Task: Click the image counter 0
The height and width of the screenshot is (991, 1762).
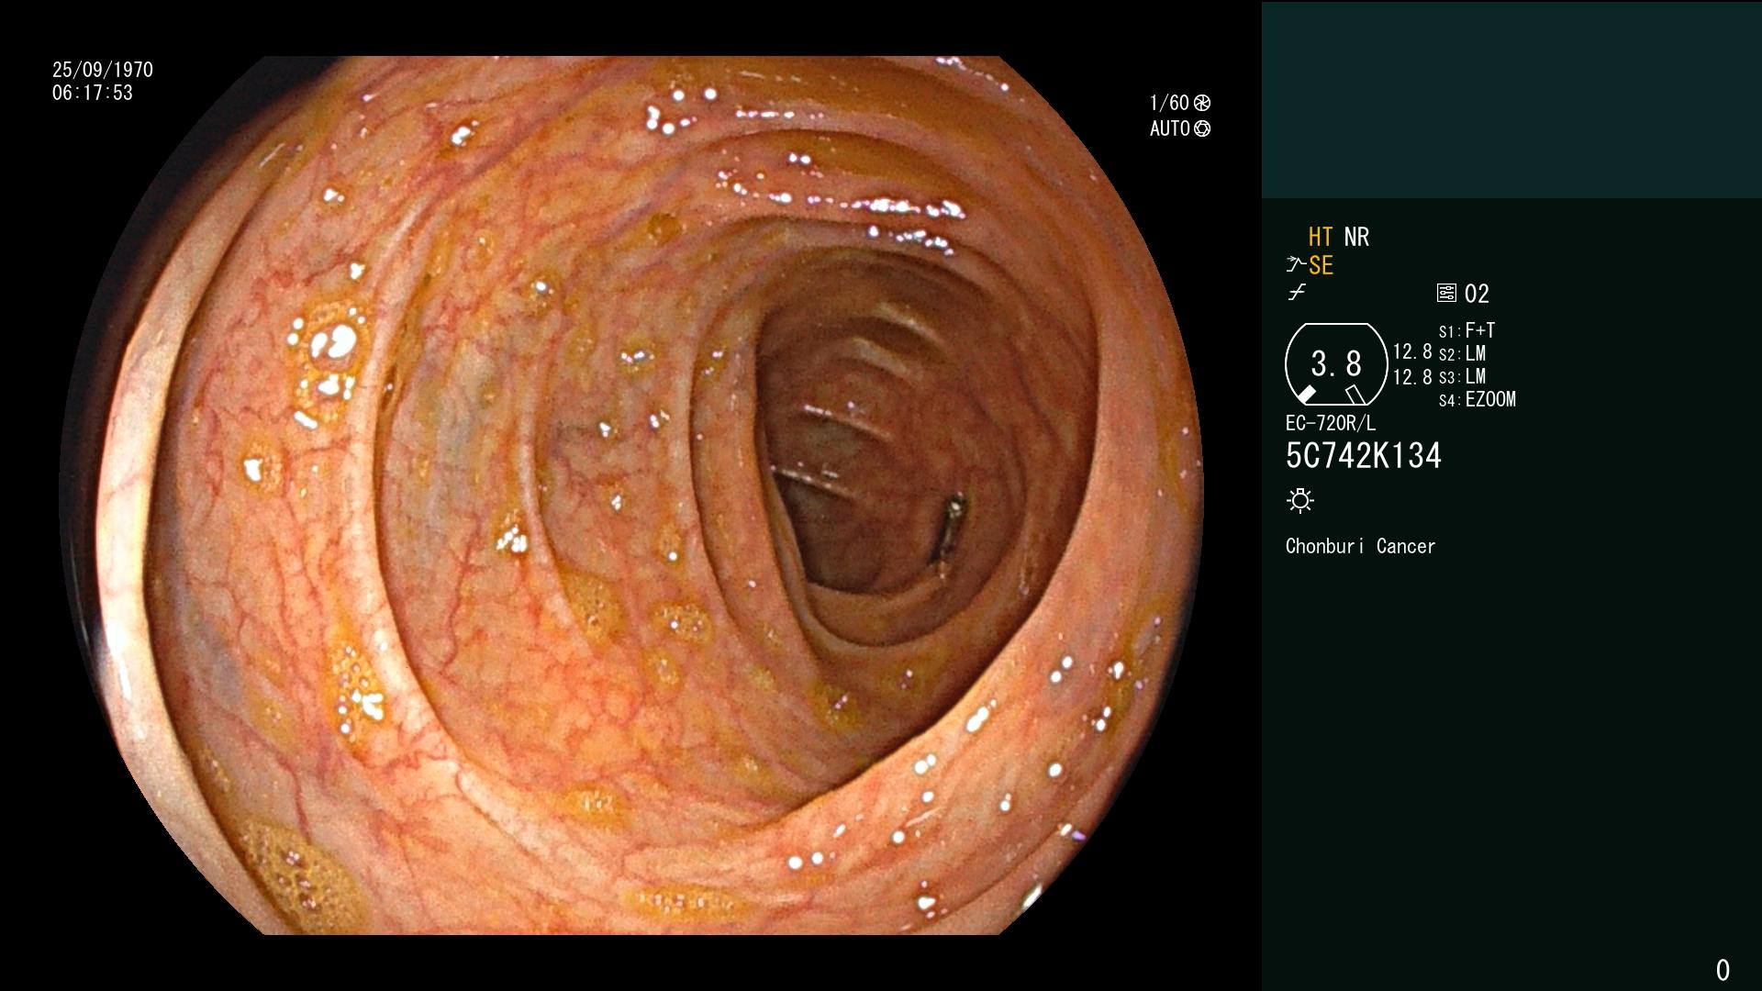Action: [1723, 970]
